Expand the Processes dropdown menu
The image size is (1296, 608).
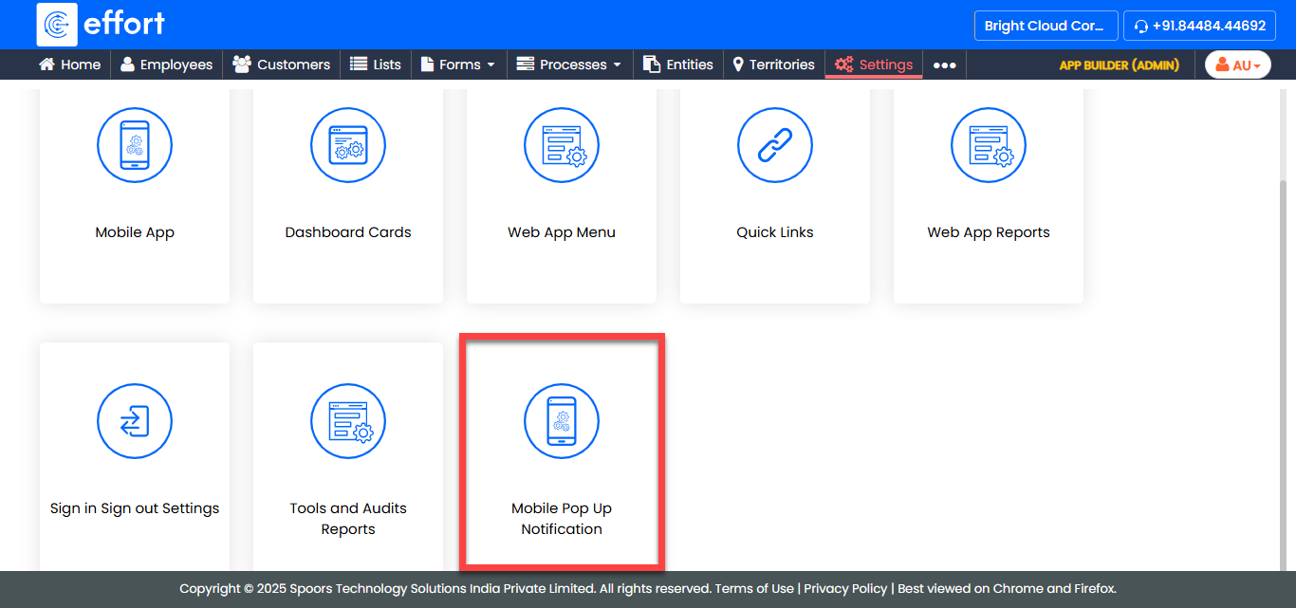pyautogui.click(x=568, y=64)
